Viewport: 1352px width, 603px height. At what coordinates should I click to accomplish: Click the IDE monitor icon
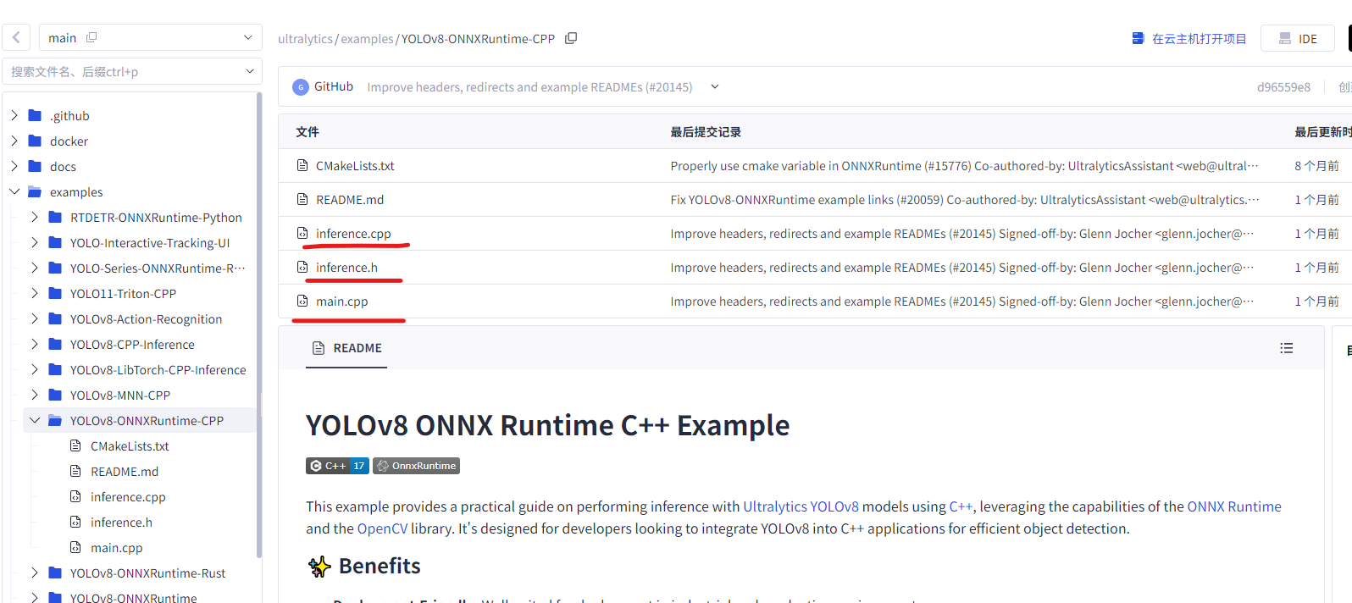pyautogui.click(x=1285, y=38)
